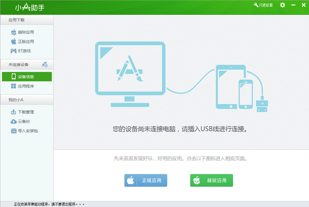Open 导入安装包 IPA import icon

pyautogui.click(x=14, y=131)
